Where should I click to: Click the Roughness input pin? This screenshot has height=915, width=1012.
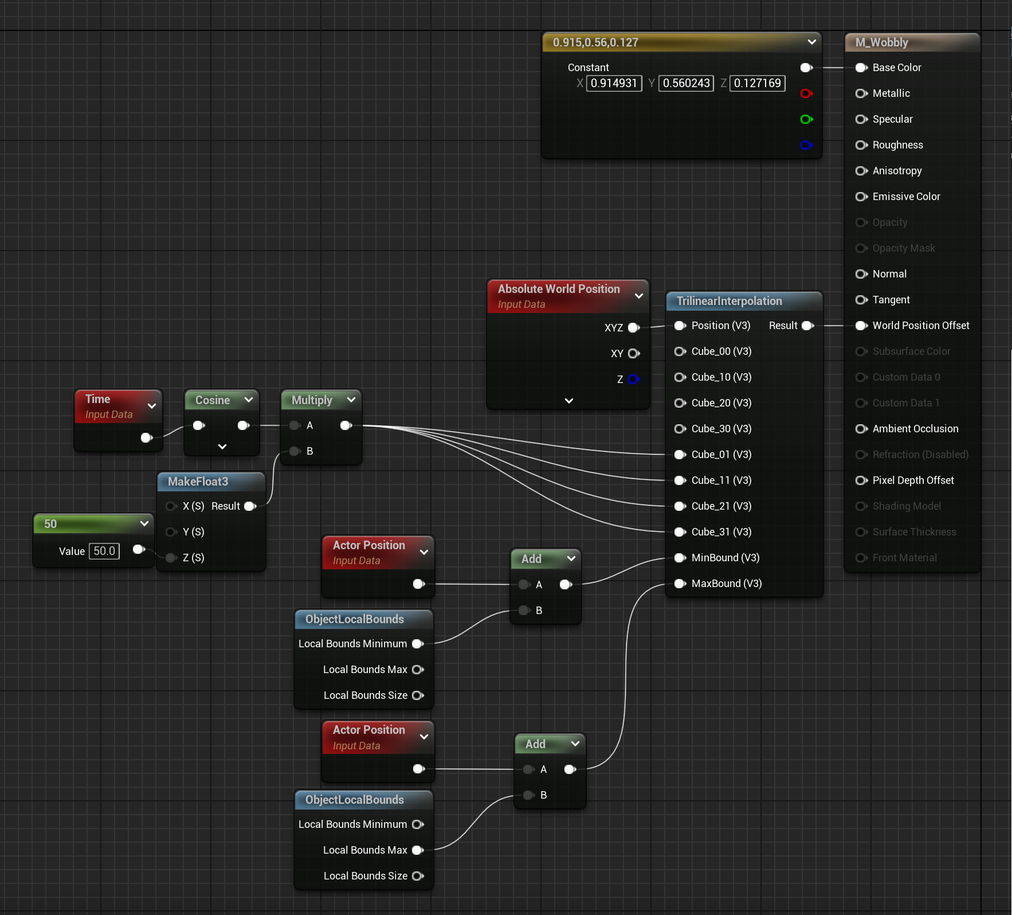(861, 145)
